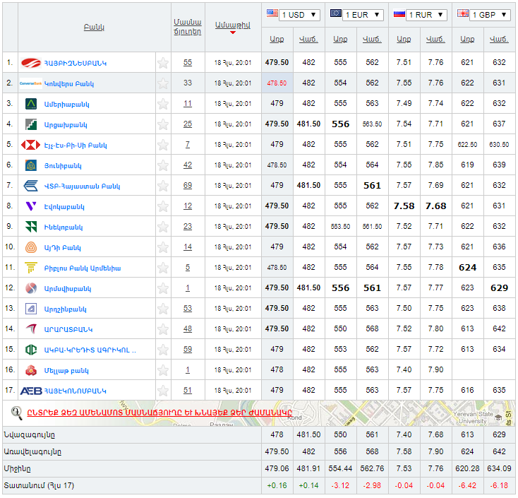Click the Էվոկաբանկ purple V logo
The image size is (518, 498).
point(31,206)
